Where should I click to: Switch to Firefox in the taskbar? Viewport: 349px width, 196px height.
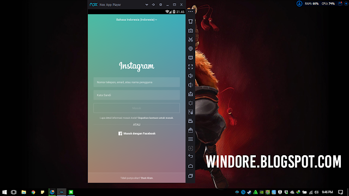point(52,192)
